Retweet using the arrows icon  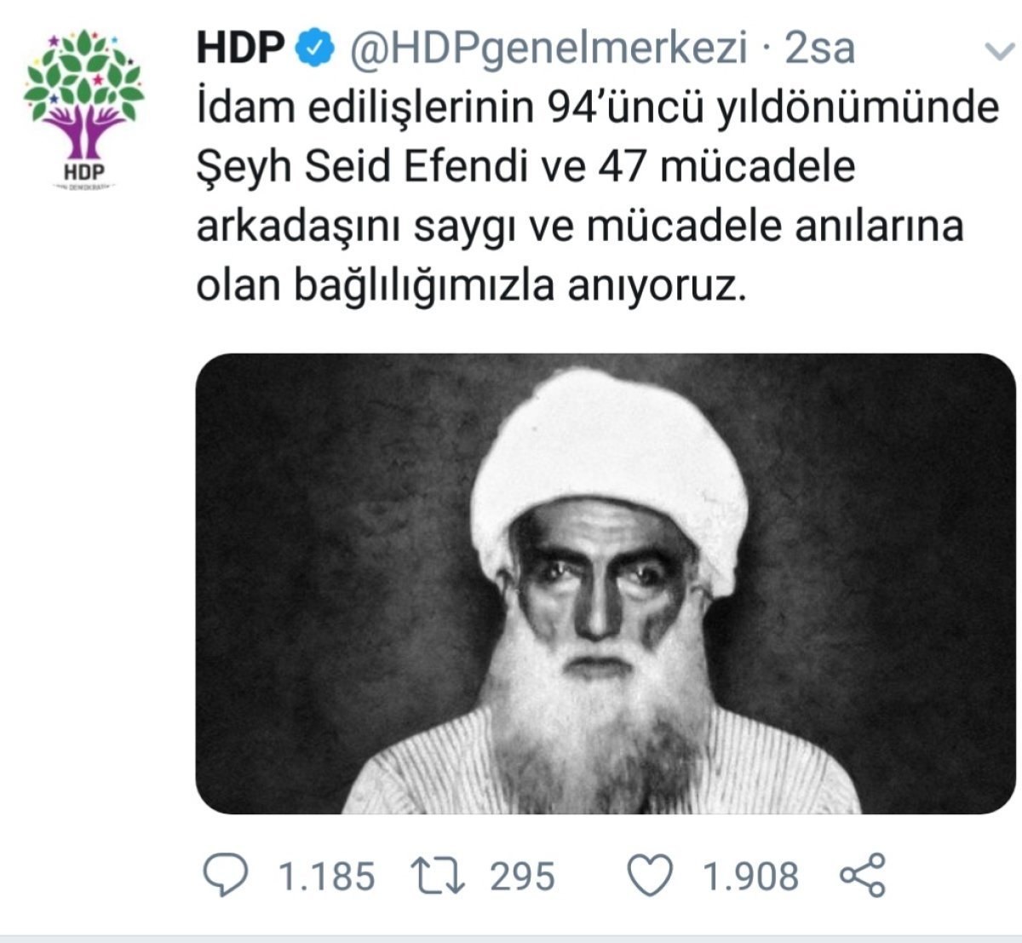pos(437,876)
